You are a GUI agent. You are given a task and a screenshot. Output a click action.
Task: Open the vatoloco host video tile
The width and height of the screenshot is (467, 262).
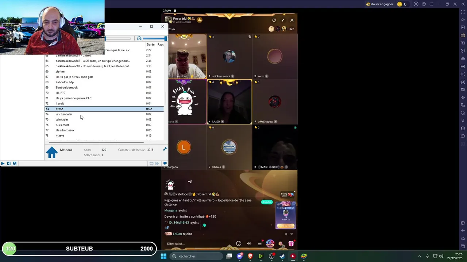[187, 56]
